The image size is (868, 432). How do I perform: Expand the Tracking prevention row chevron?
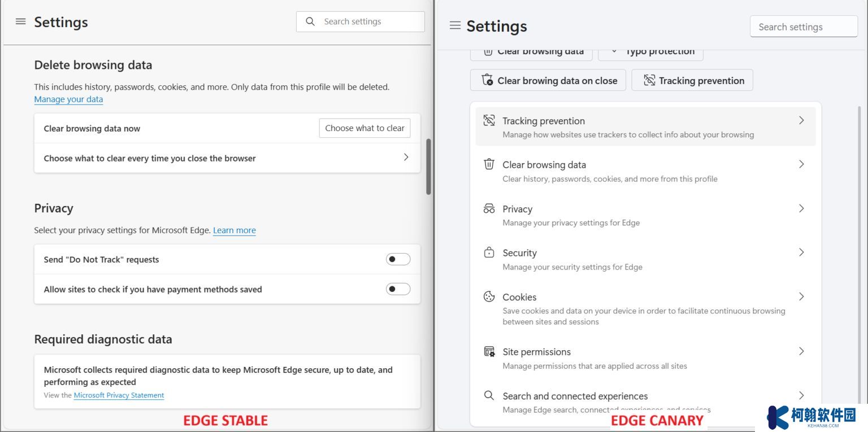click(801, 120)
